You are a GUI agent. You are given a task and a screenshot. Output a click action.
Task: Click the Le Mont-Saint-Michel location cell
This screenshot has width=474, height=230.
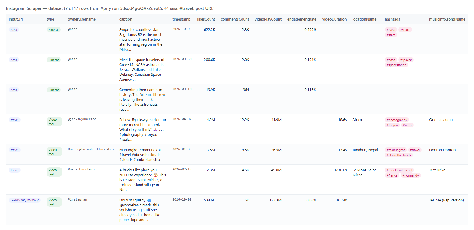[365, 172]
